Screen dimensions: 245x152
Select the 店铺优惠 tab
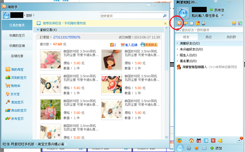pyautogui.click(x=17, y=56)
